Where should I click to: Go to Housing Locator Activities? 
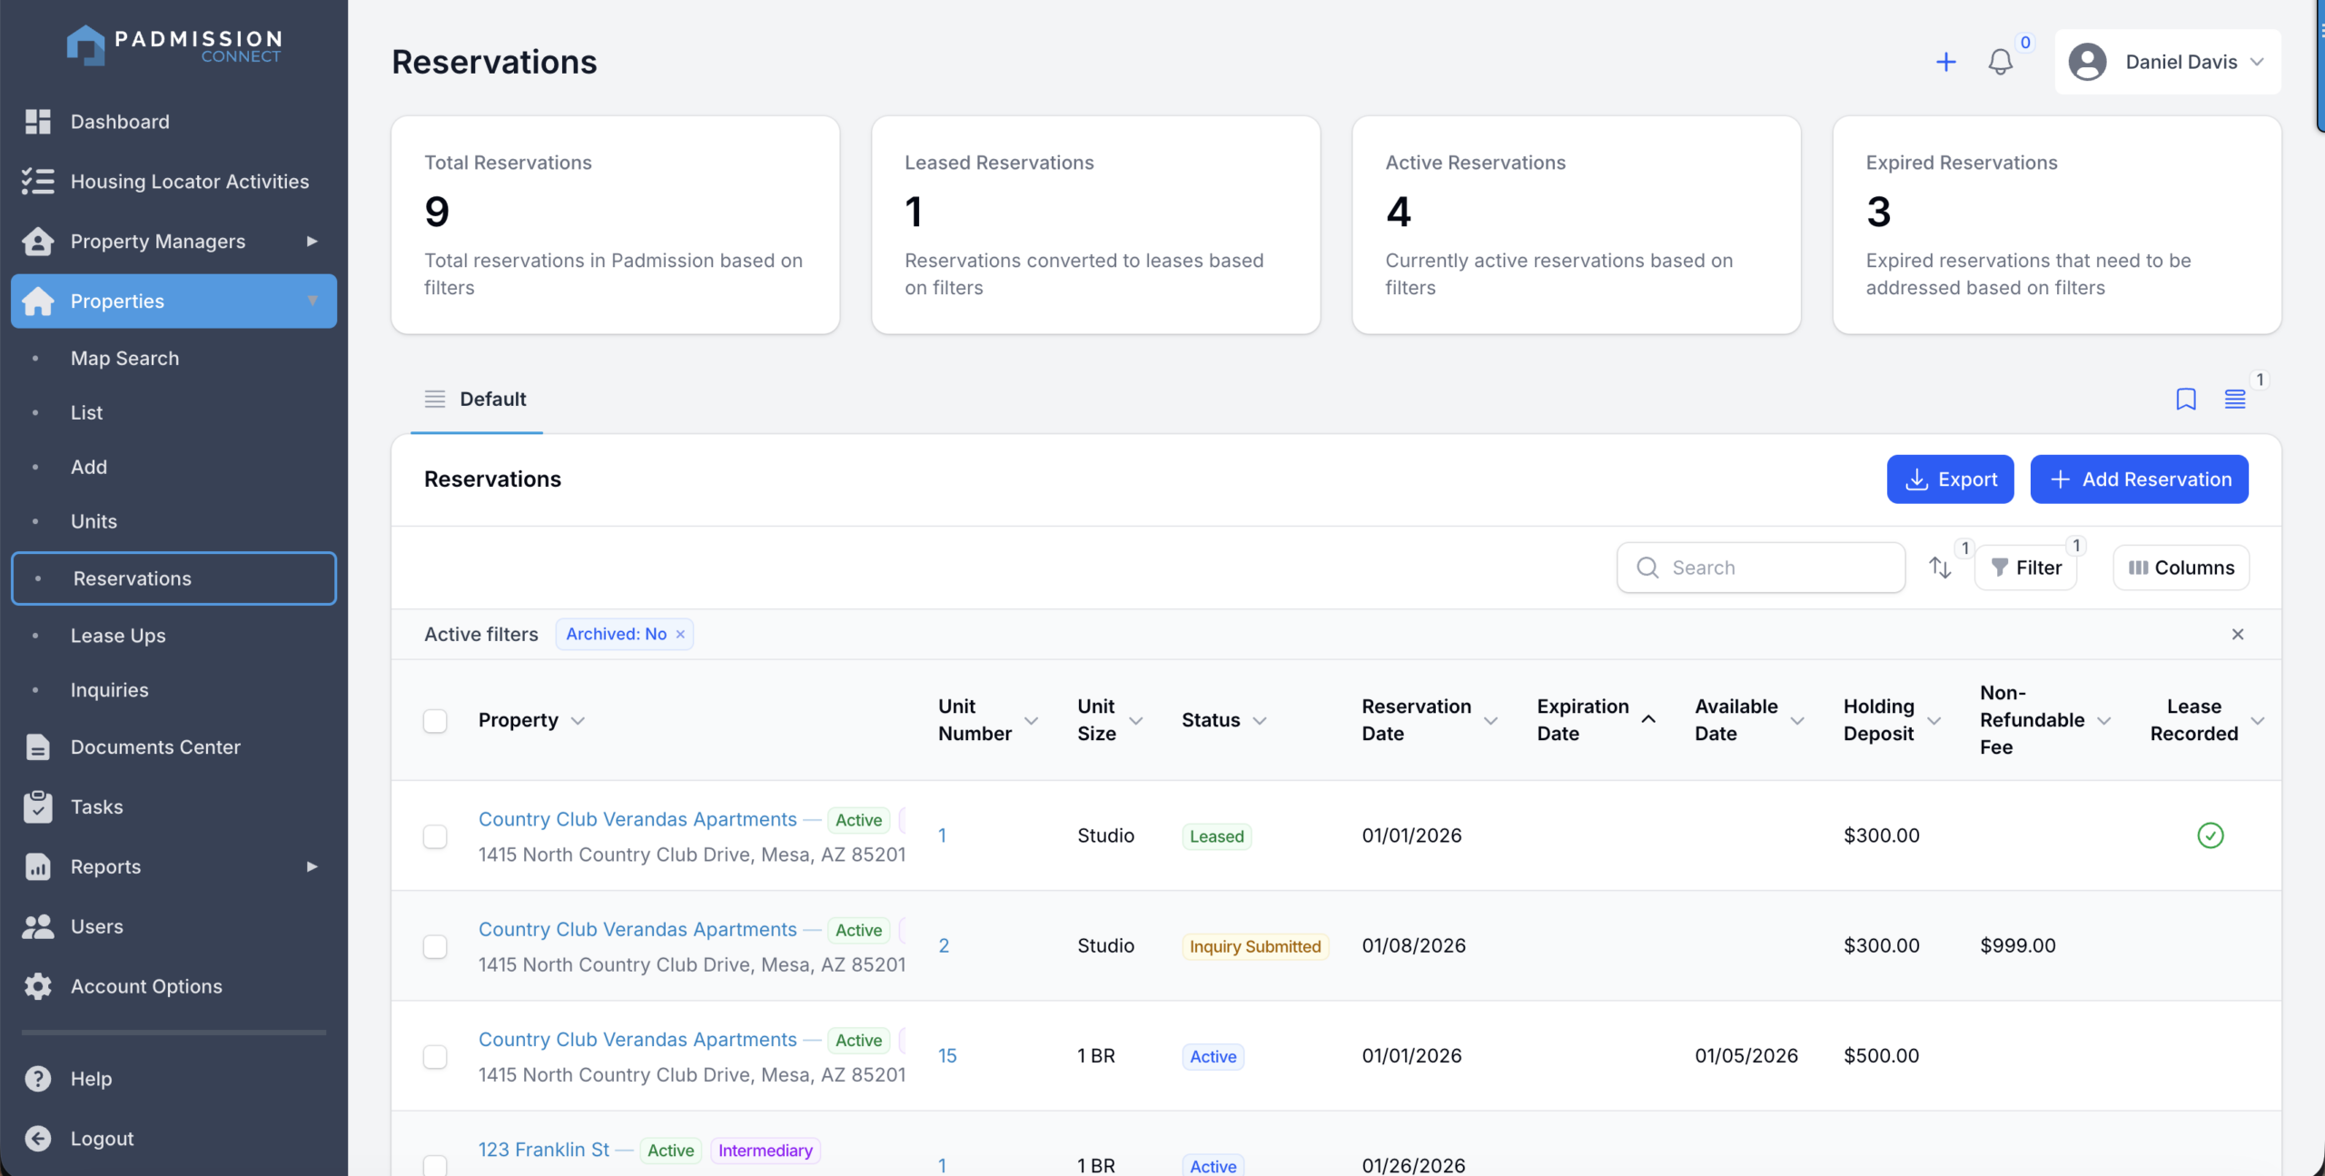tap(190, 182)
